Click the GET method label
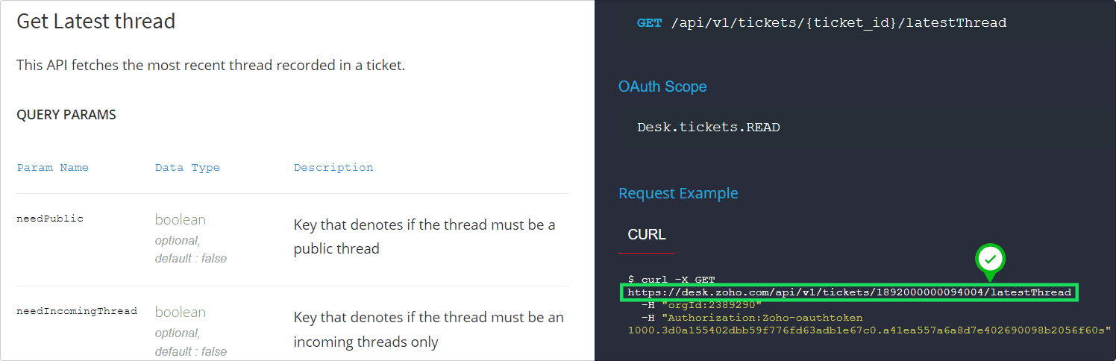1116x361 pixels. pos(649,22)
